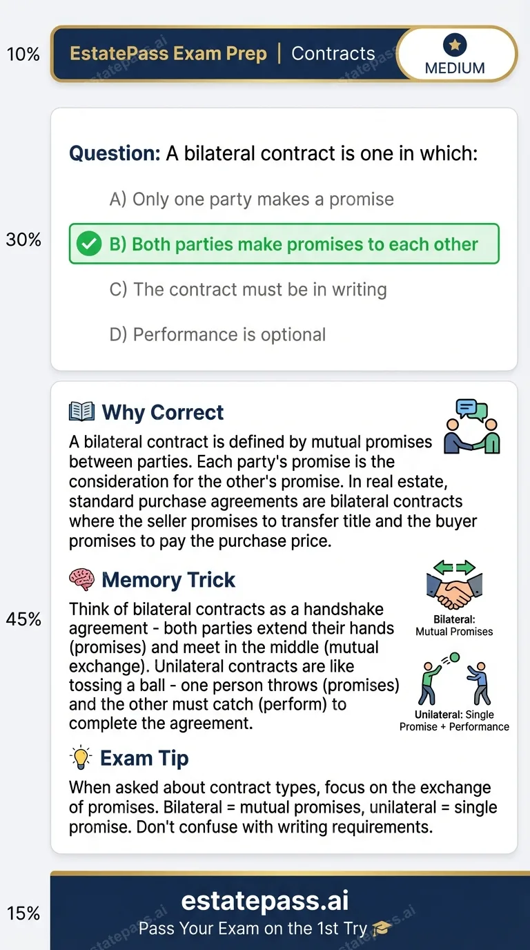Click the green checkmark on answer B

pos(89,244)
